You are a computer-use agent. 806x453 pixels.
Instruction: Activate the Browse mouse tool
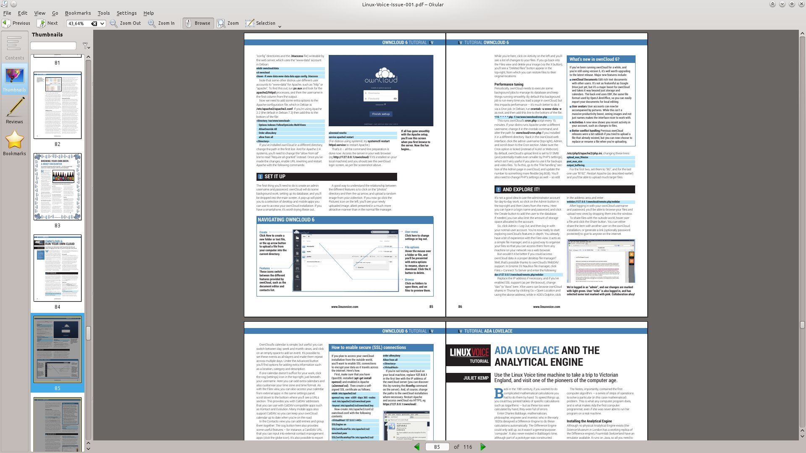tap(198, 23)
